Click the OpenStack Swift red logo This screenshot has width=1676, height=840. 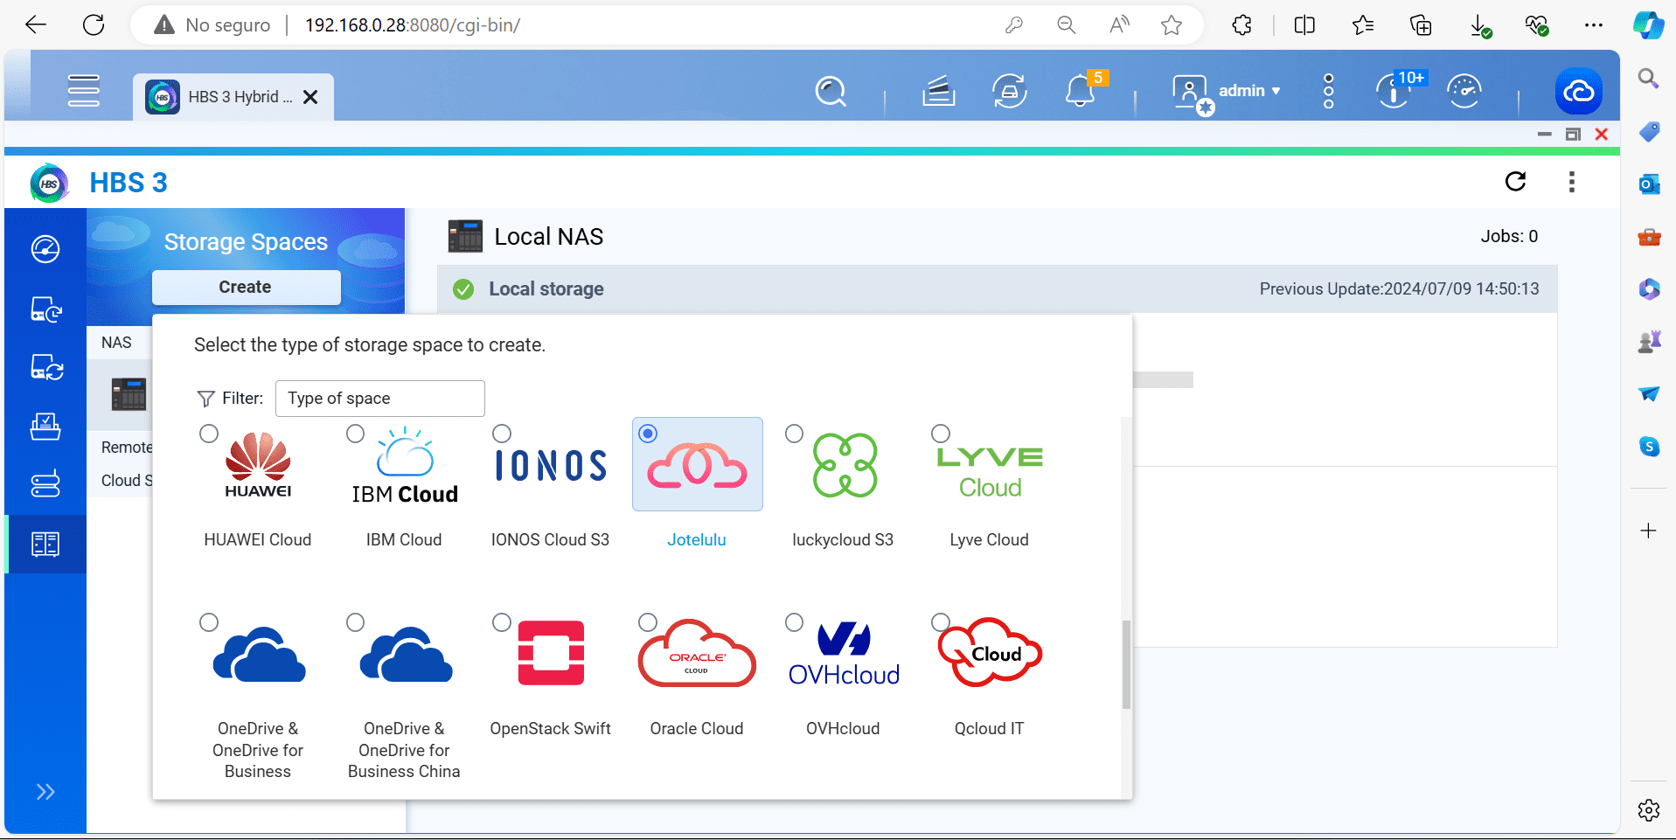click(x=551, y=653)
